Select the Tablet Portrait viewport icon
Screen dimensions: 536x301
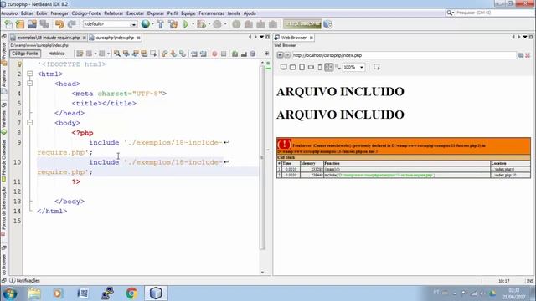tap(301, 67)
